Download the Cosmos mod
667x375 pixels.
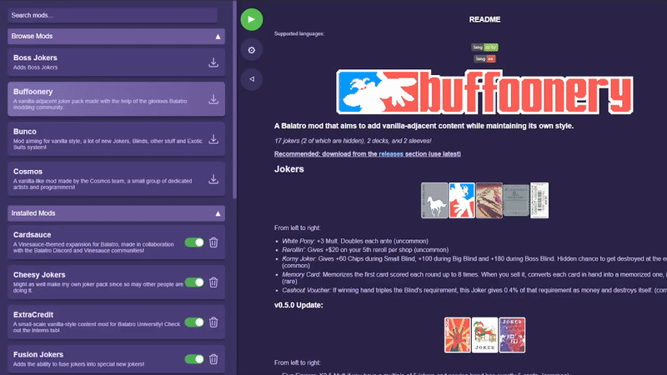pyautogui.click(x=213, y=179)
